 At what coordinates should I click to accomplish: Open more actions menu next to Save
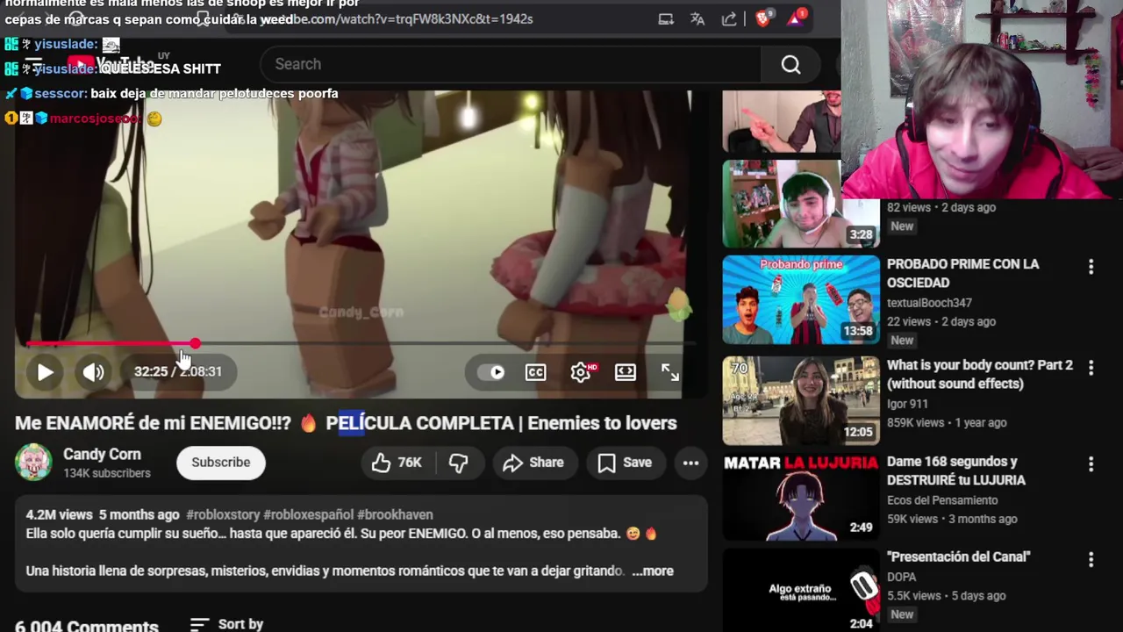coord(690,463)
